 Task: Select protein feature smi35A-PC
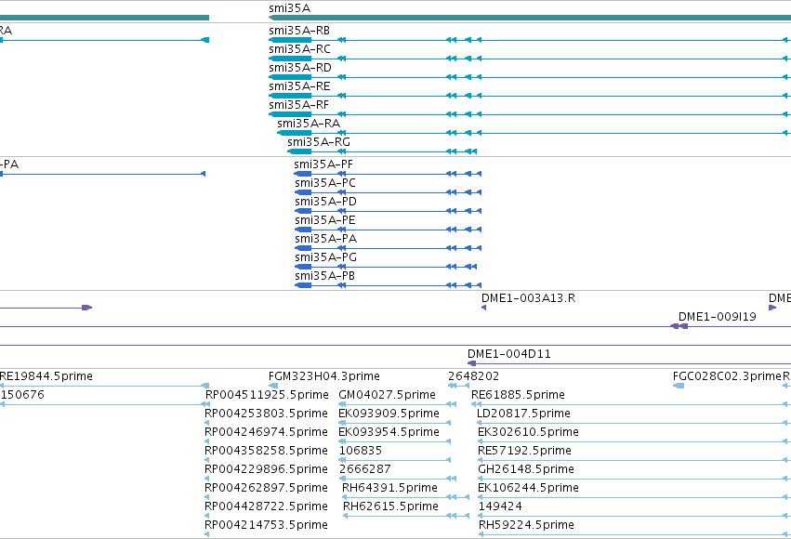pyautogui.click(x=325, y=183)
